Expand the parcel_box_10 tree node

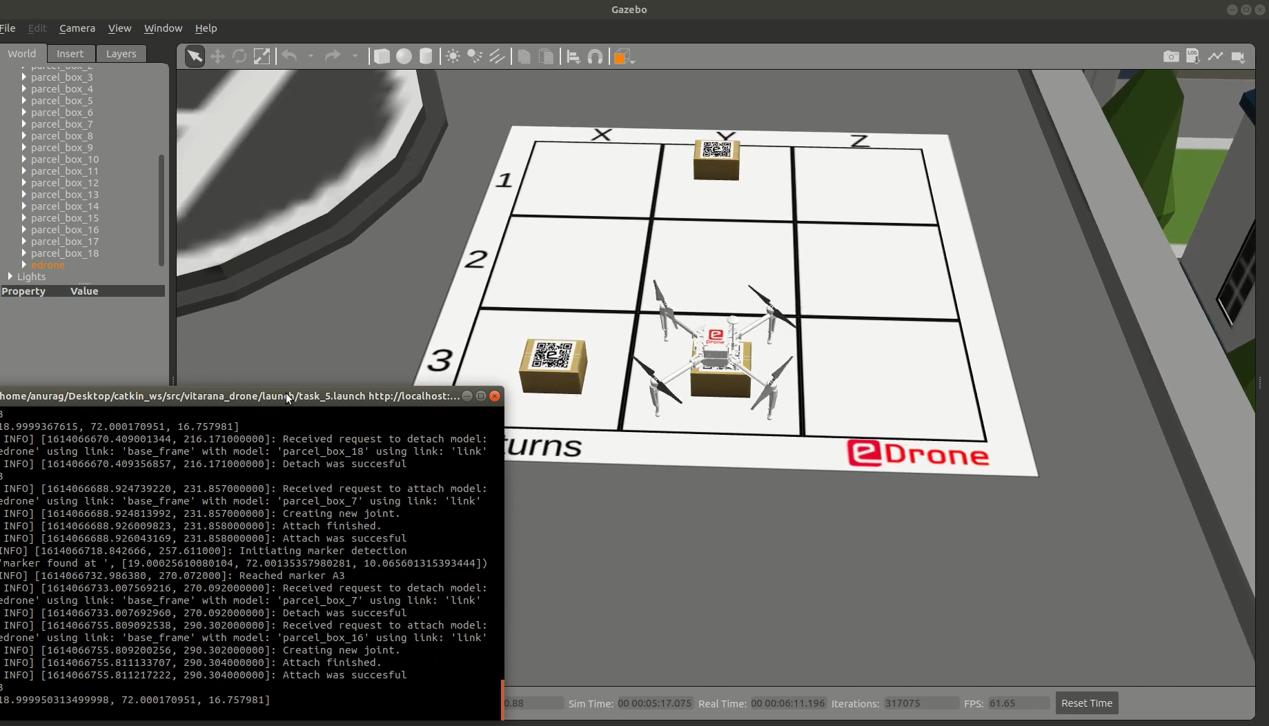click(24, 159)
